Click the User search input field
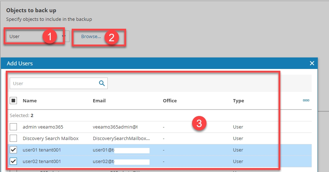Image resolution: width=329 pixels, height=172 pixels. [x=54, y=83]
